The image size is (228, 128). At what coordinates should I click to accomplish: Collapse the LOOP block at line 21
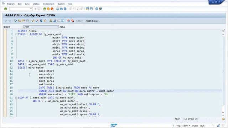[x=16, y=98]
